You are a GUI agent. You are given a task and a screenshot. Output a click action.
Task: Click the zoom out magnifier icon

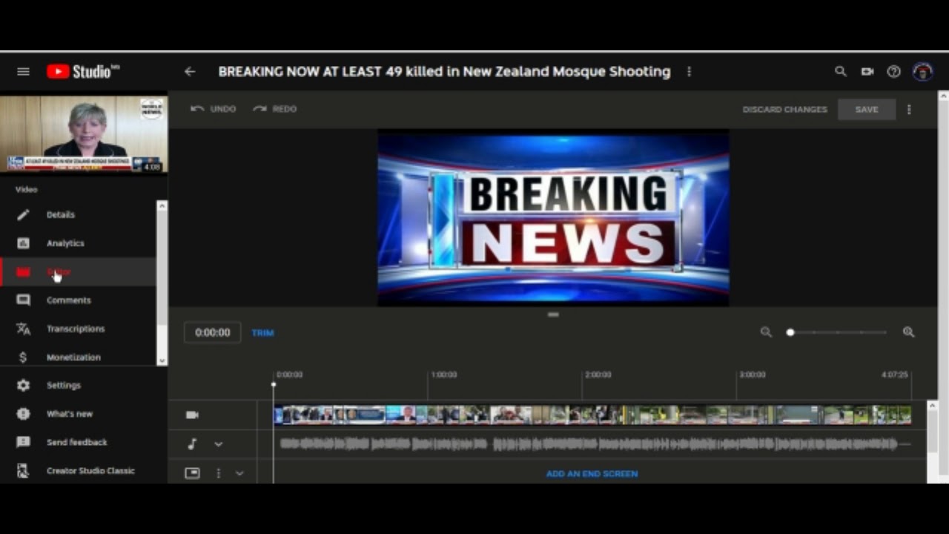766,332
